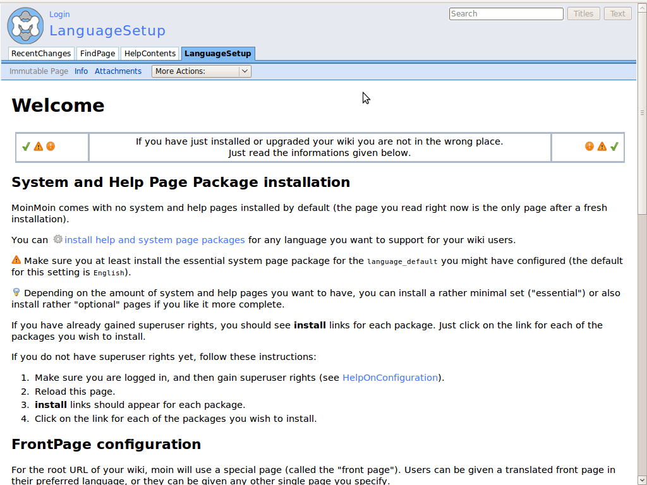Focus the Search input field
The width and height of the screenshot is (647, 485).
[506, 14]
